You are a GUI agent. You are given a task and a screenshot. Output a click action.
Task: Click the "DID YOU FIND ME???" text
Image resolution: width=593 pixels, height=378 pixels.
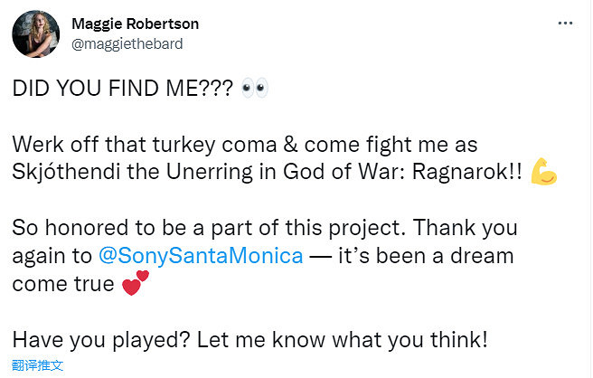pos(123,90)
